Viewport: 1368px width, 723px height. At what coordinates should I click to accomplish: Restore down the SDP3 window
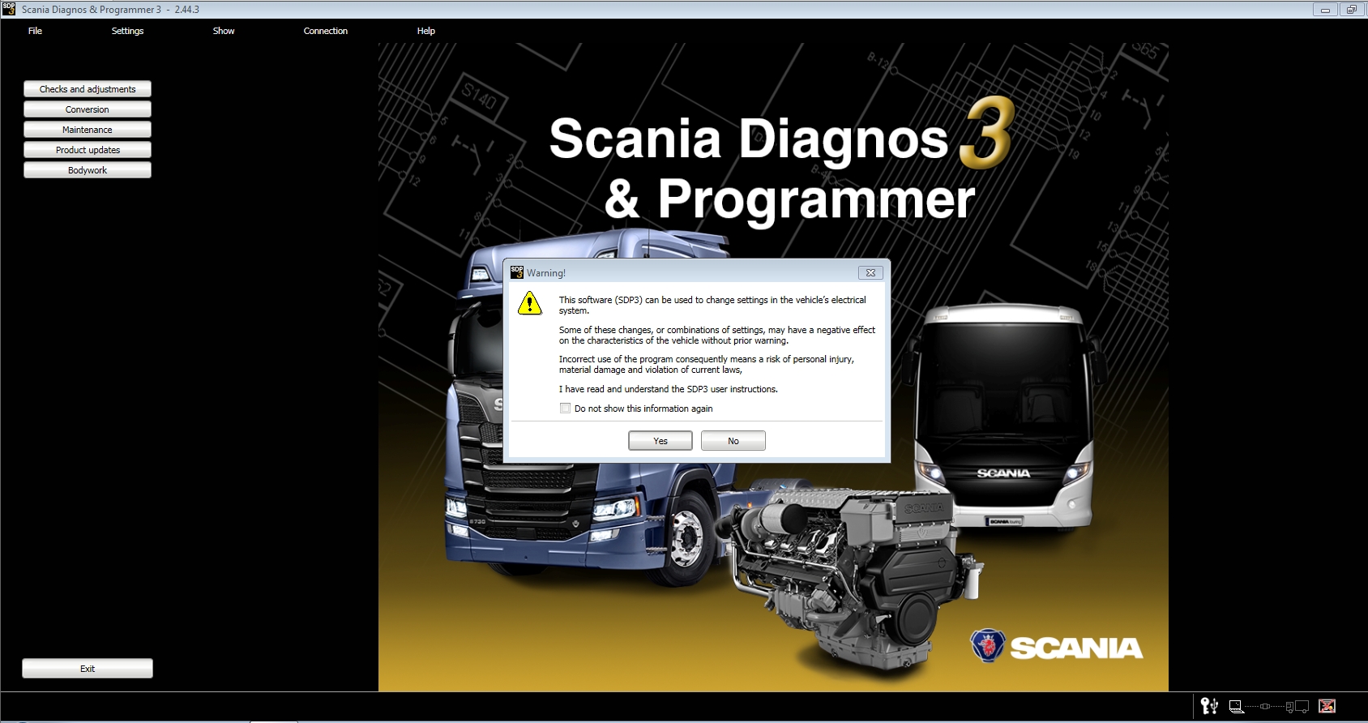(x=1352, y=10)
